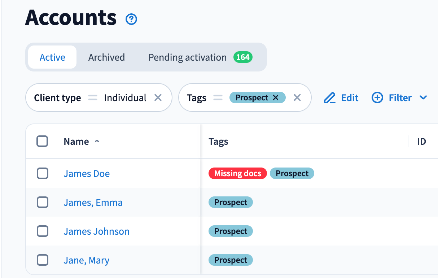Open the James Johnson account link
438x278 pixels.
[x=96, y=231]
